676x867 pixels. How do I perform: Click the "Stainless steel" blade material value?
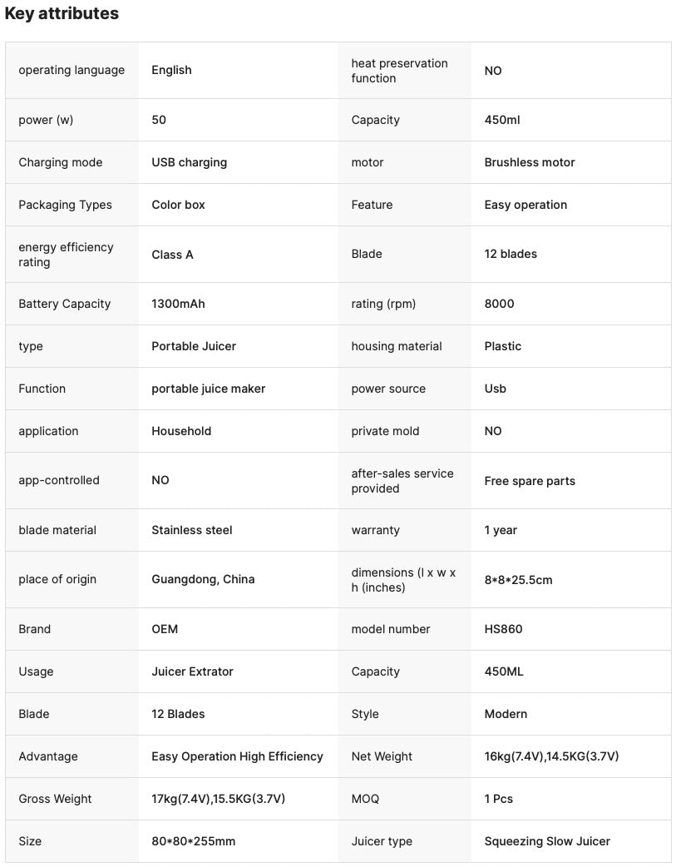[192, 530]
